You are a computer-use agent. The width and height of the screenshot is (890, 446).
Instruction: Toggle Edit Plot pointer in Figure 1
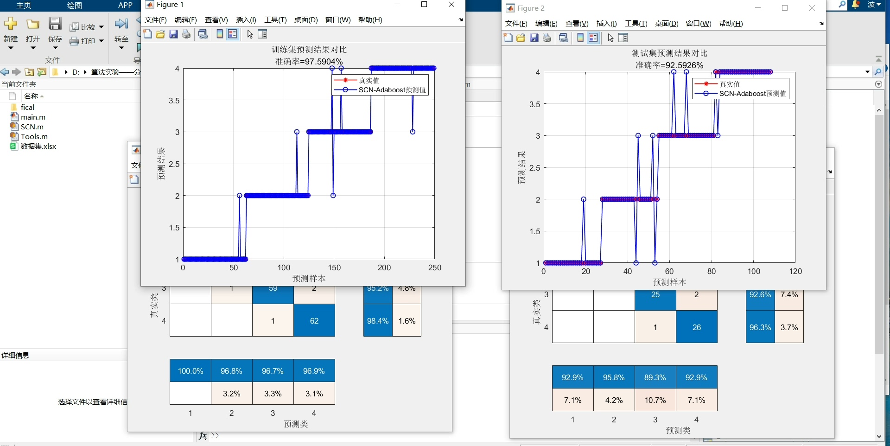pos(249,34)
